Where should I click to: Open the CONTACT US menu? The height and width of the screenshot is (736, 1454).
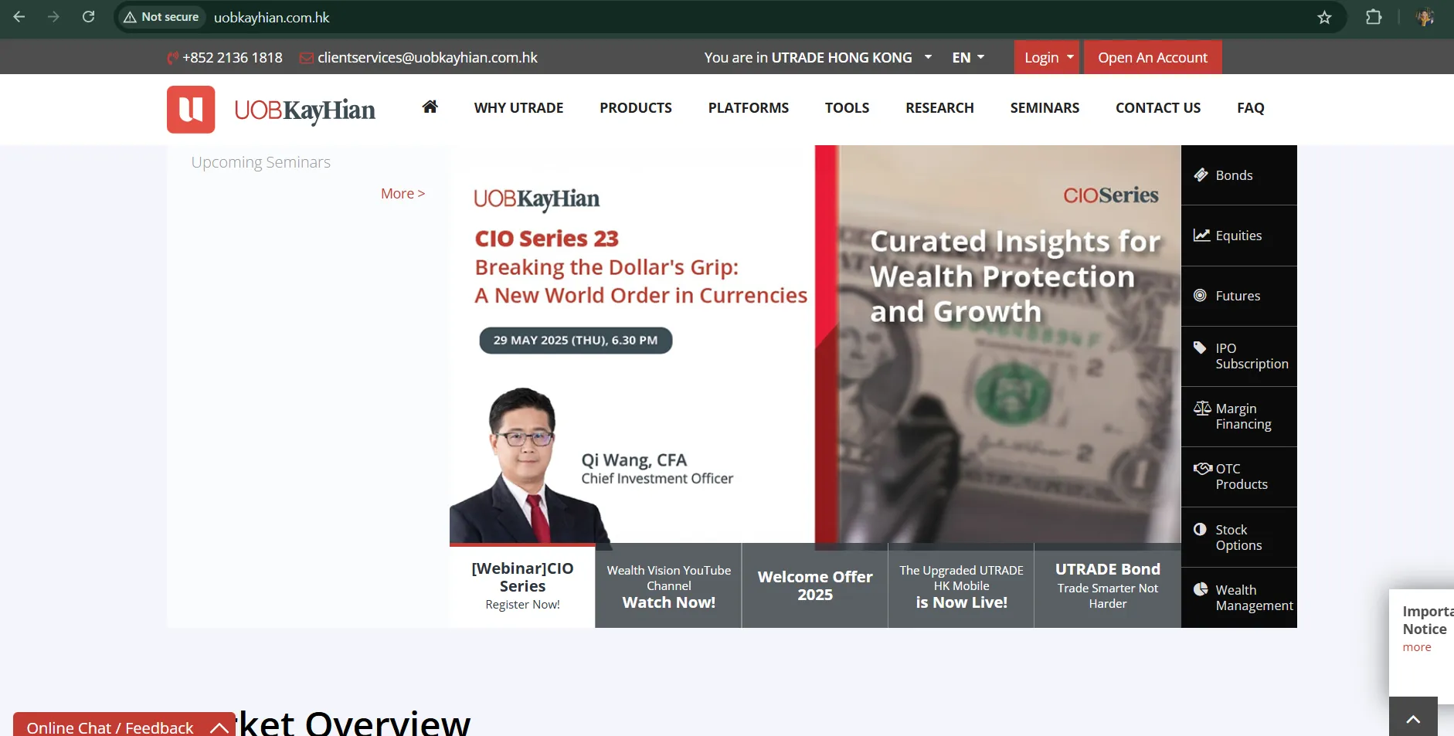tap(1158, 108)
